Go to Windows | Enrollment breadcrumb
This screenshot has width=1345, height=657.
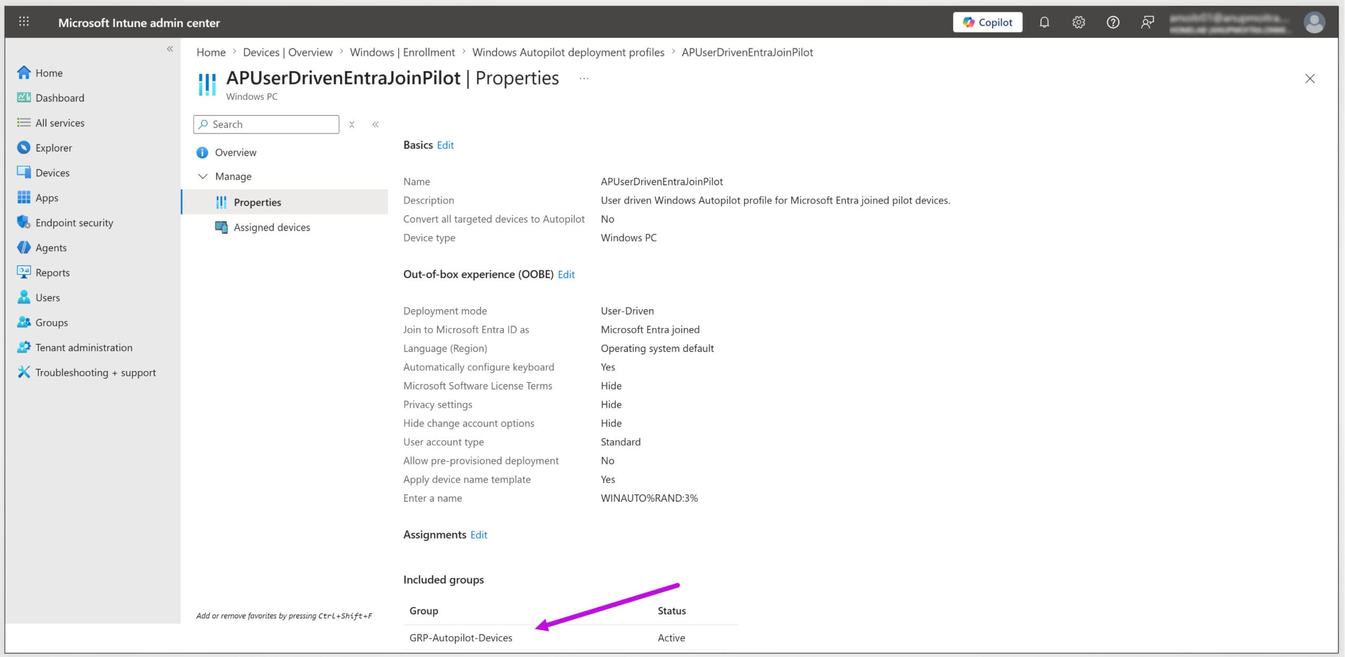tap(402, 52)
